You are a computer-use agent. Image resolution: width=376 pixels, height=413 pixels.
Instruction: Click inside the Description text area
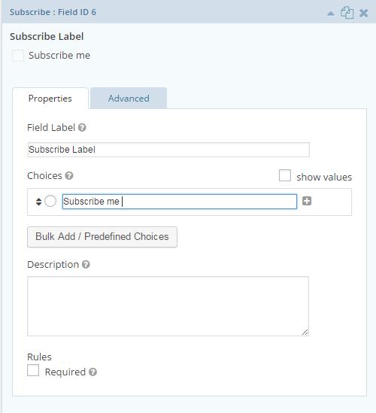168,306
